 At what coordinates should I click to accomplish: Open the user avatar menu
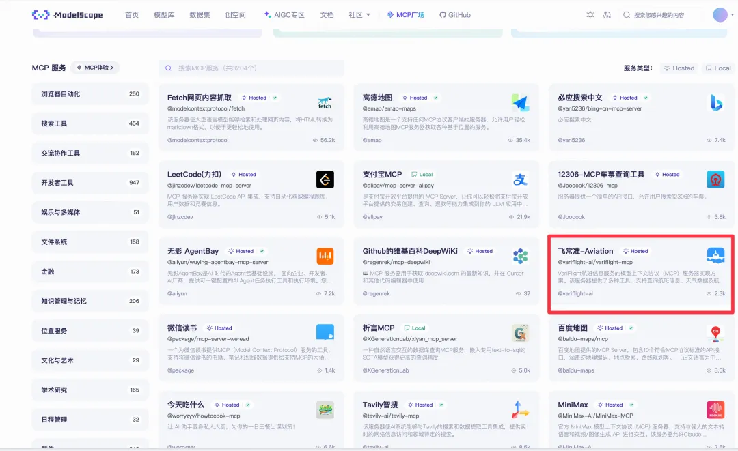(720, 14)
